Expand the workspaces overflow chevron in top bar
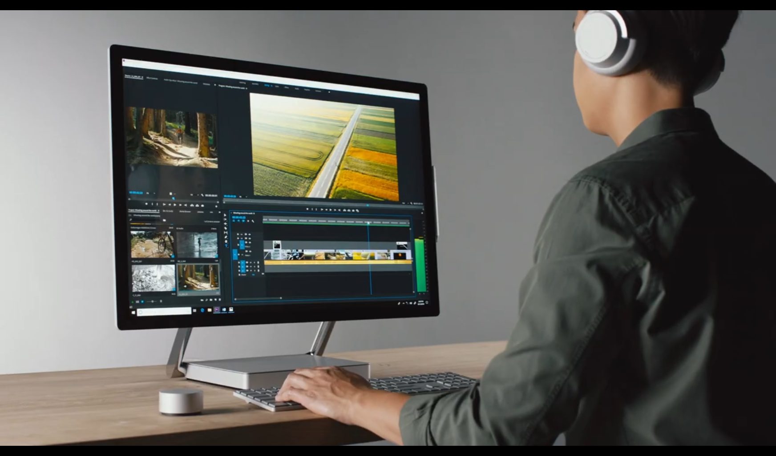Image resolution: width=776 pixels, height=456 pixels. tap(329, 91)
